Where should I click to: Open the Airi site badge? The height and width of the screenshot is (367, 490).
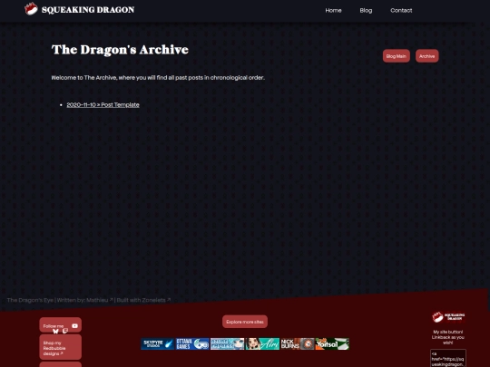click(x=262, y=344)
